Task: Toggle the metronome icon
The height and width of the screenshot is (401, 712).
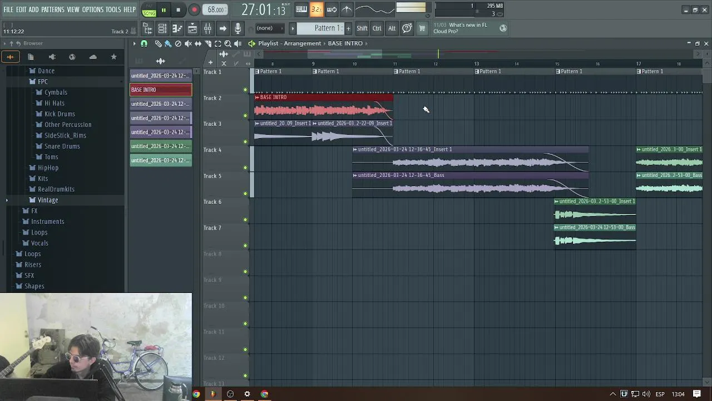Action: pos(347,9)
